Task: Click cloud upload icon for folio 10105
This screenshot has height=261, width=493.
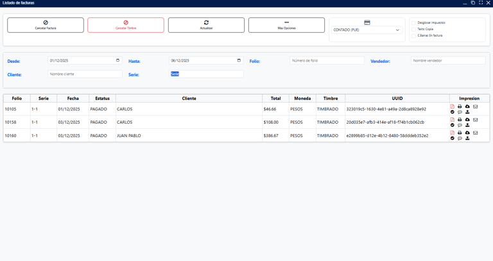Action: [x=467, y=106]
